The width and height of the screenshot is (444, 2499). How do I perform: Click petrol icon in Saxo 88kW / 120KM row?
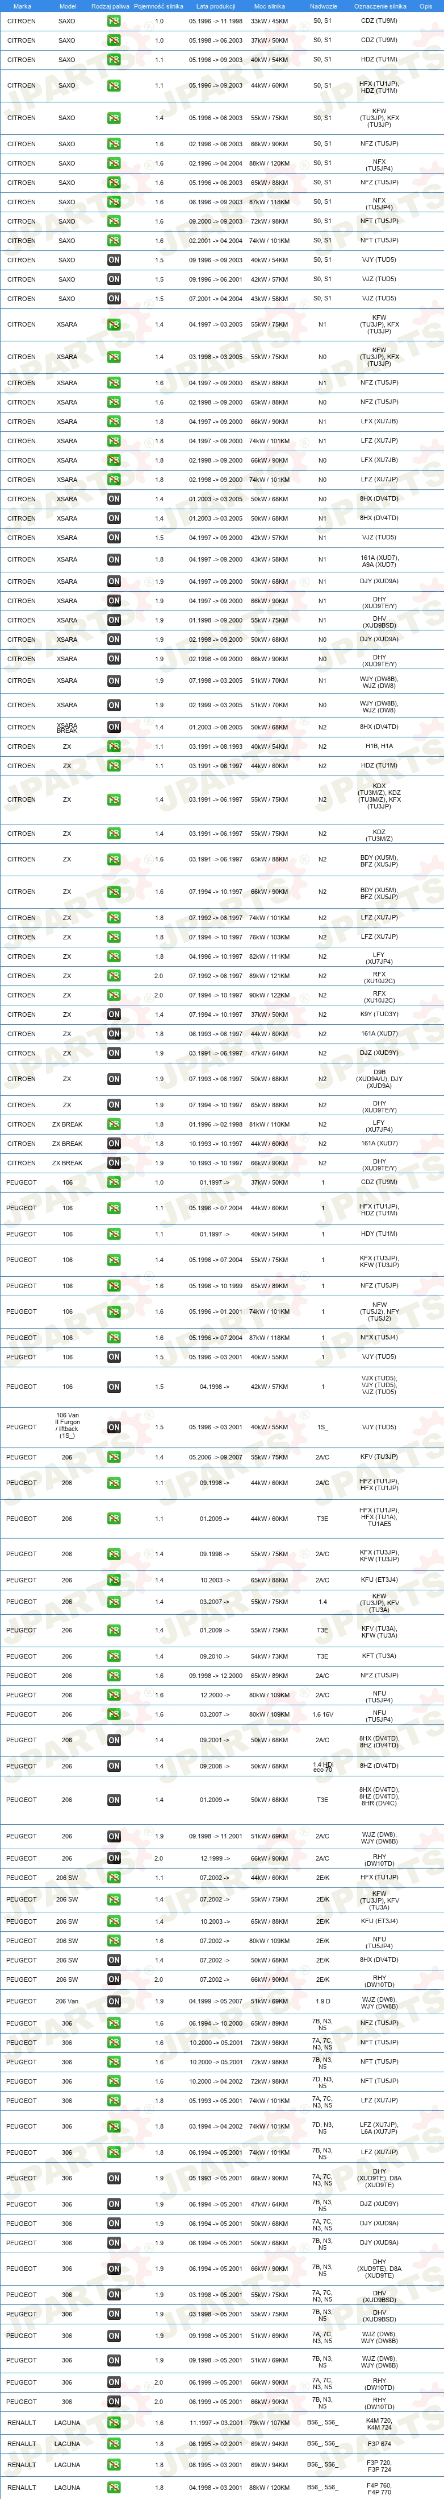click(x=114, y=163)
